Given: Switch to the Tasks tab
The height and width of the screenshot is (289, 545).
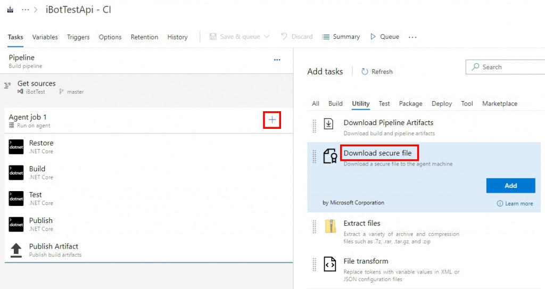Looking at the screenshot, I should point(15,37).
